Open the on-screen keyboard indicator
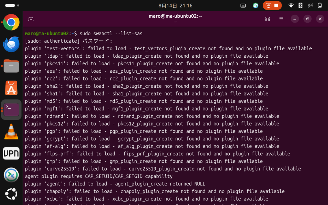This screenshot has width=328, height=205. point(243,6)
